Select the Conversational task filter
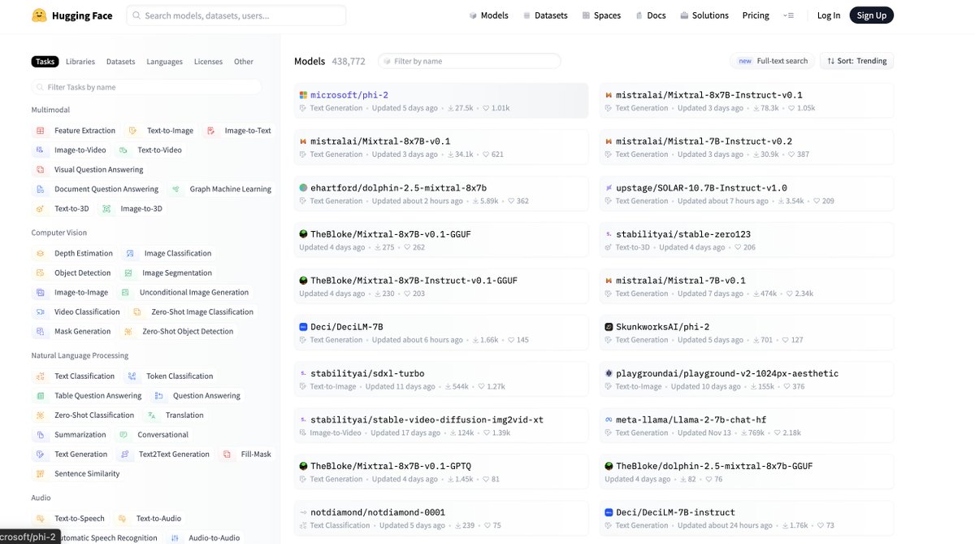975x544 pixels. (x=154, y=435)
